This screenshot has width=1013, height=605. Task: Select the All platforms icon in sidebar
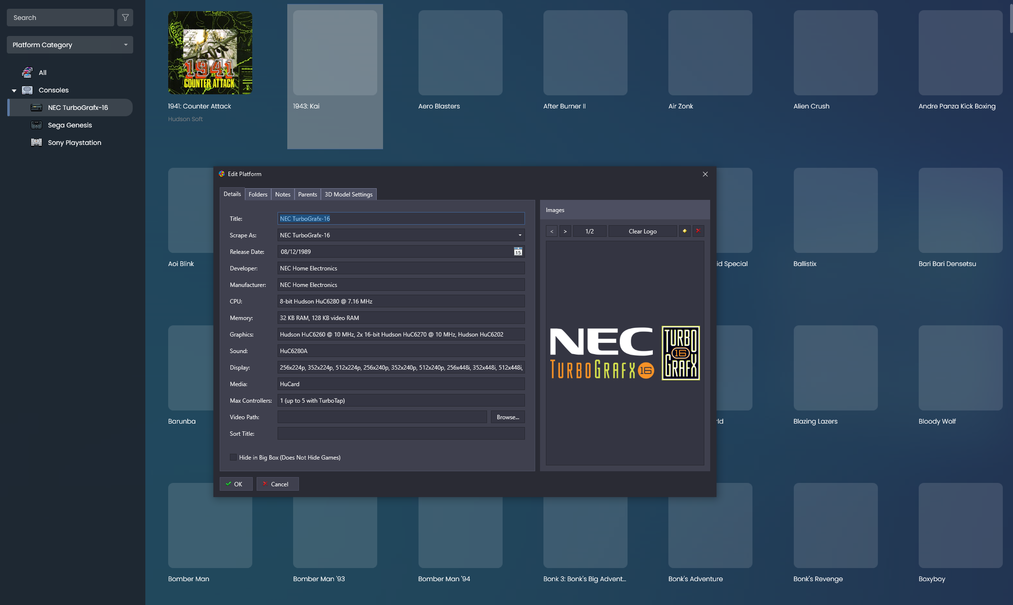point(27,72)
